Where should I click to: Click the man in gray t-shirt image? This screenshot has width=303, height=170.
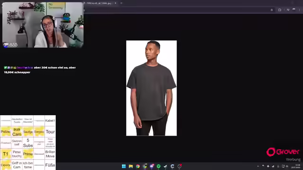pyautogui.click(x=151, y=88)
